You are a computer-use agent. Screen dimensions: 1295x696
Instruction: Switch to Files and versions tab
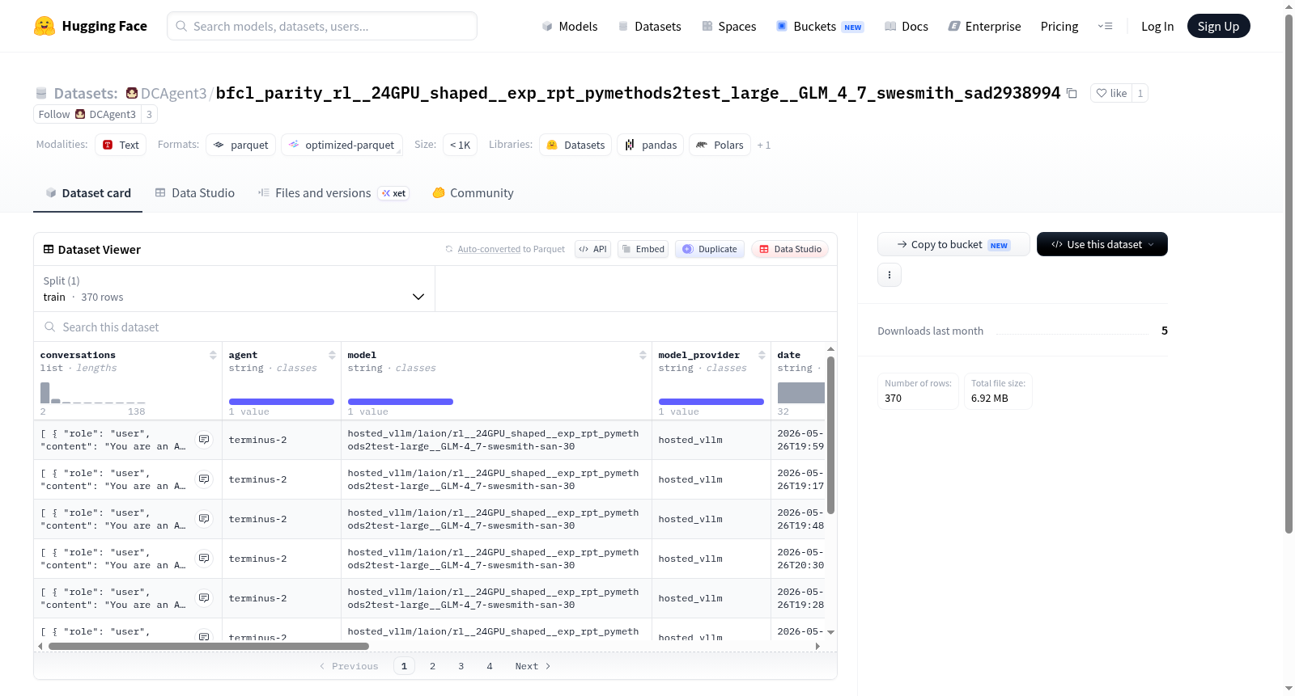333,192
